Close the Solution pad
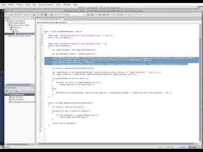 coord(33,18)
